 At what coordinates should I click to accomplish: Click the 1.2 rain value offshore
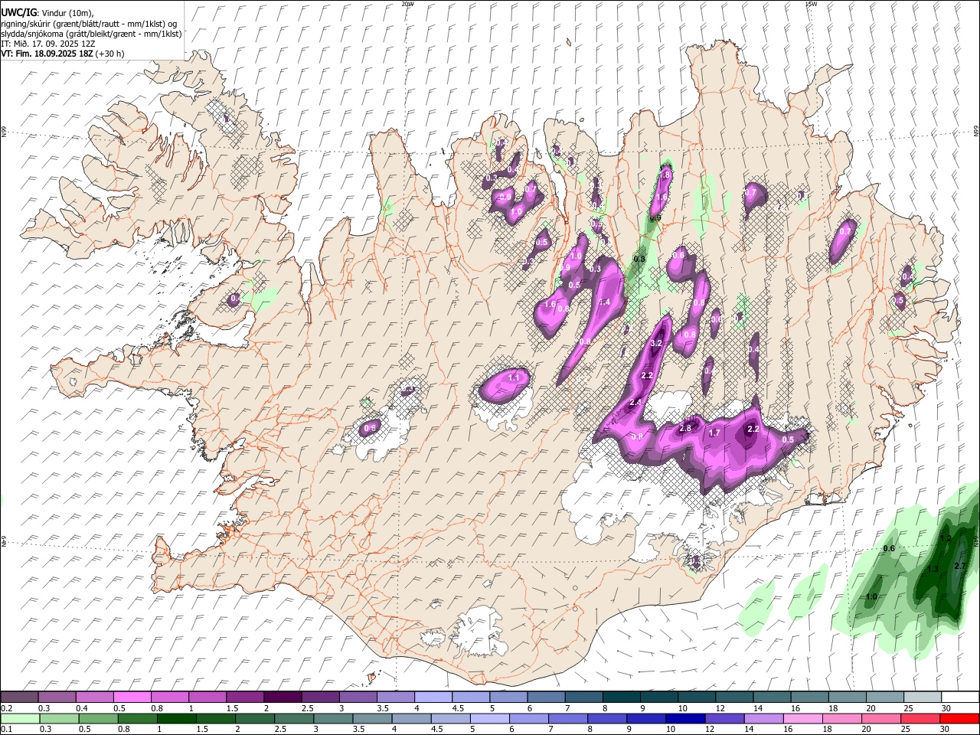[945, 538]
